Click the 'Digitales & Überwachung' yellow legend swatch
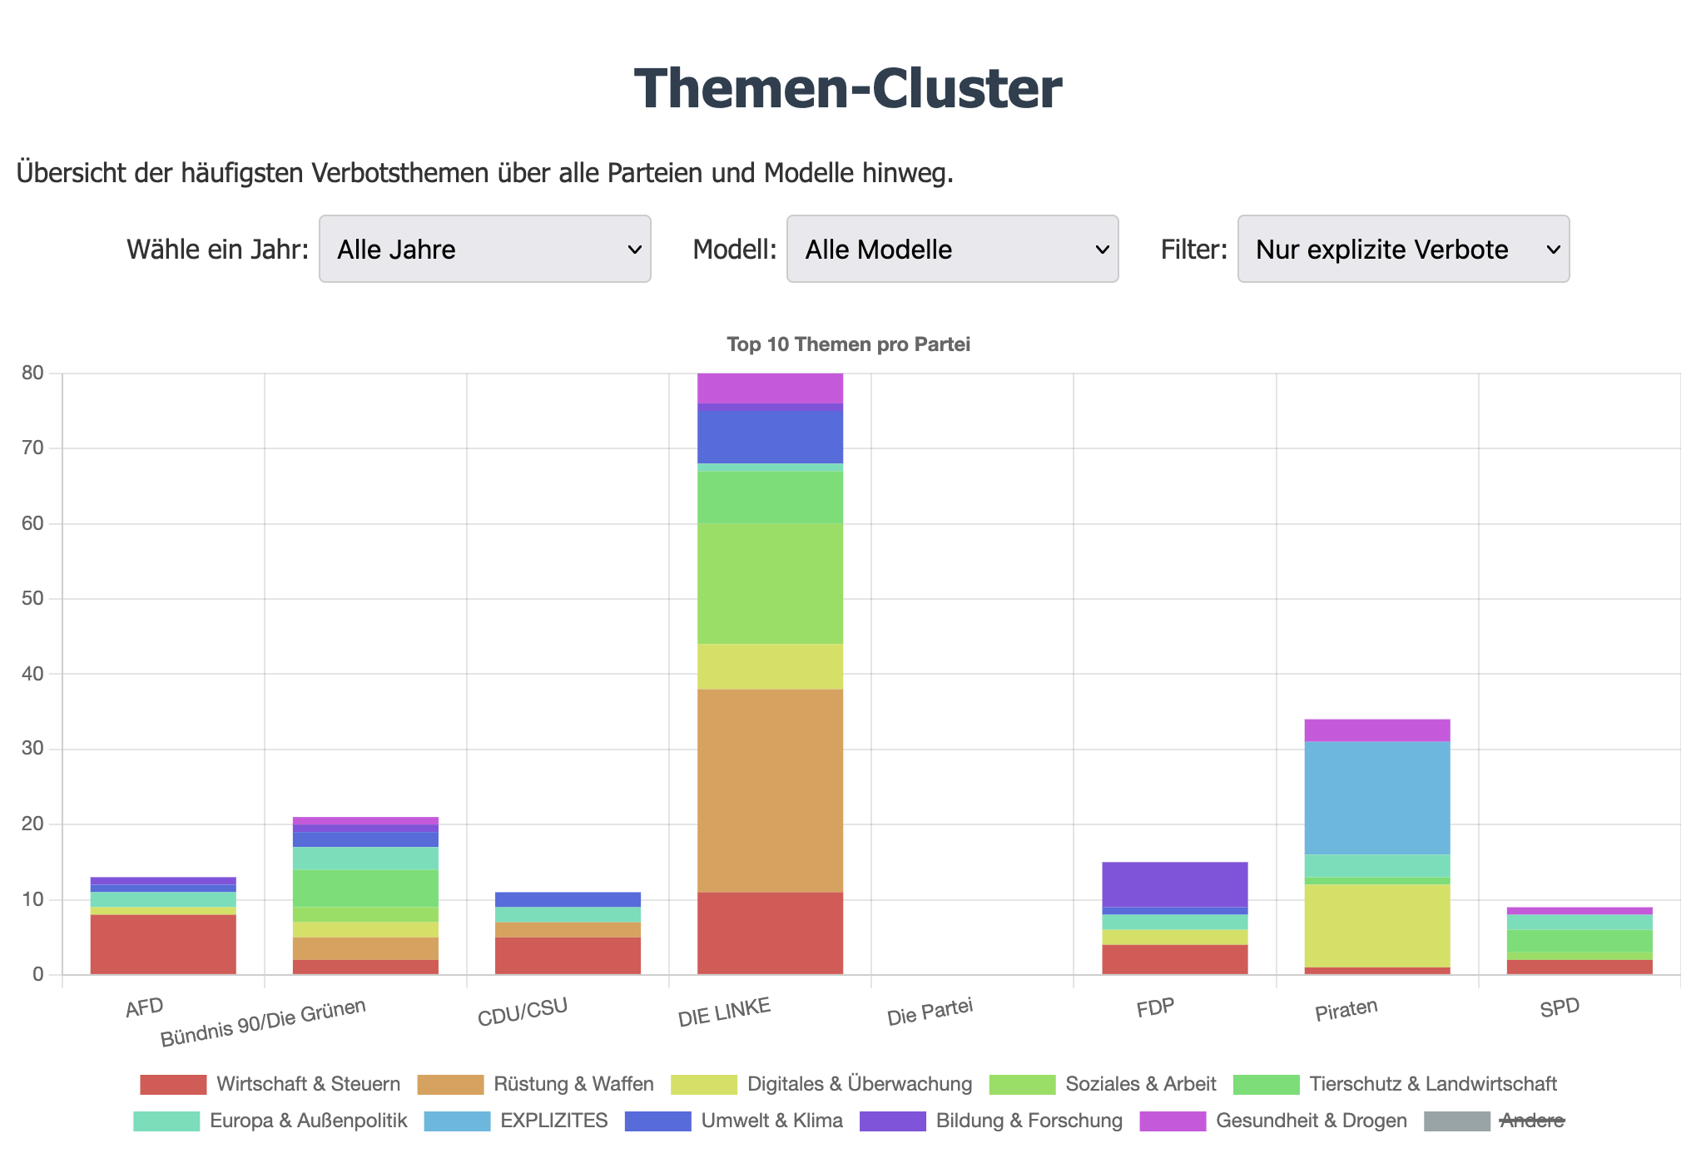 [705, 1084]
